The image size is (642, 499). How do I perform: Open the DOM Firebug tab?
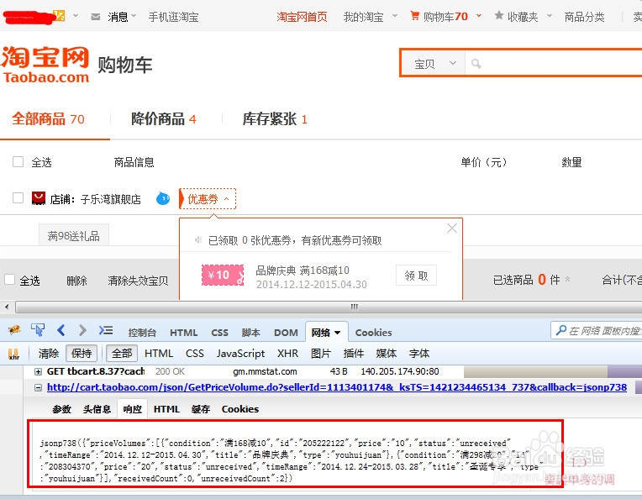coord(286,333)
